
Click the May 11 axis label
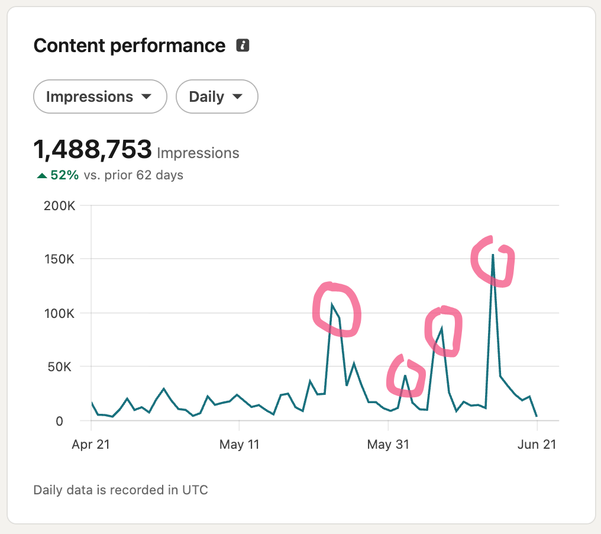click(x=240, y=444)
